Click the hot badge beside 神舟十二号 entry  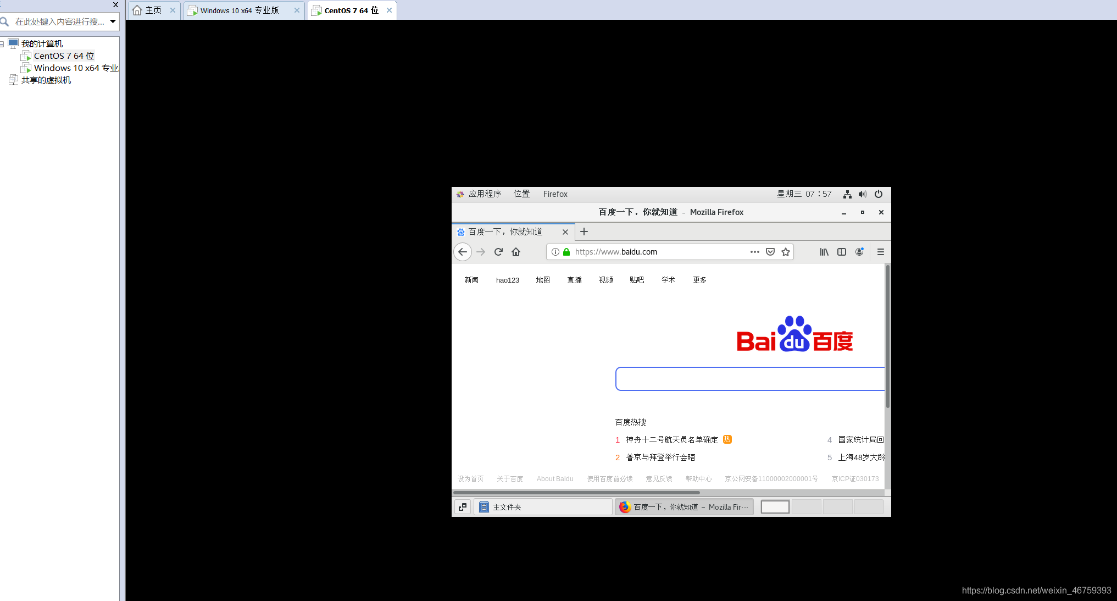click(x=727, y=439)
